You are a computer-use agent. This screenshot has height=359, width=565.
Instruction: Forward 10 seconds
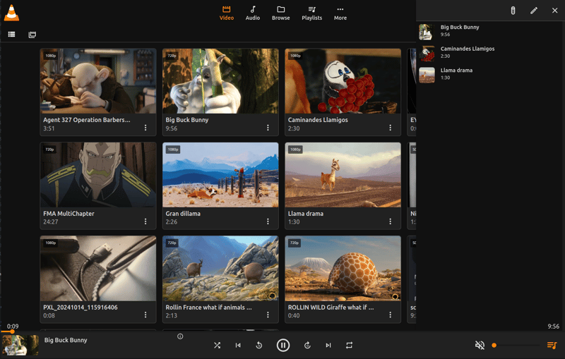307,346
